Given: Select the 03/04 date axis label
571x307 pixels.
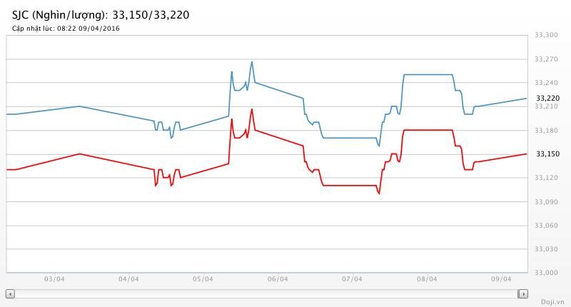Looking at the screenshot, I should (54, 279).
